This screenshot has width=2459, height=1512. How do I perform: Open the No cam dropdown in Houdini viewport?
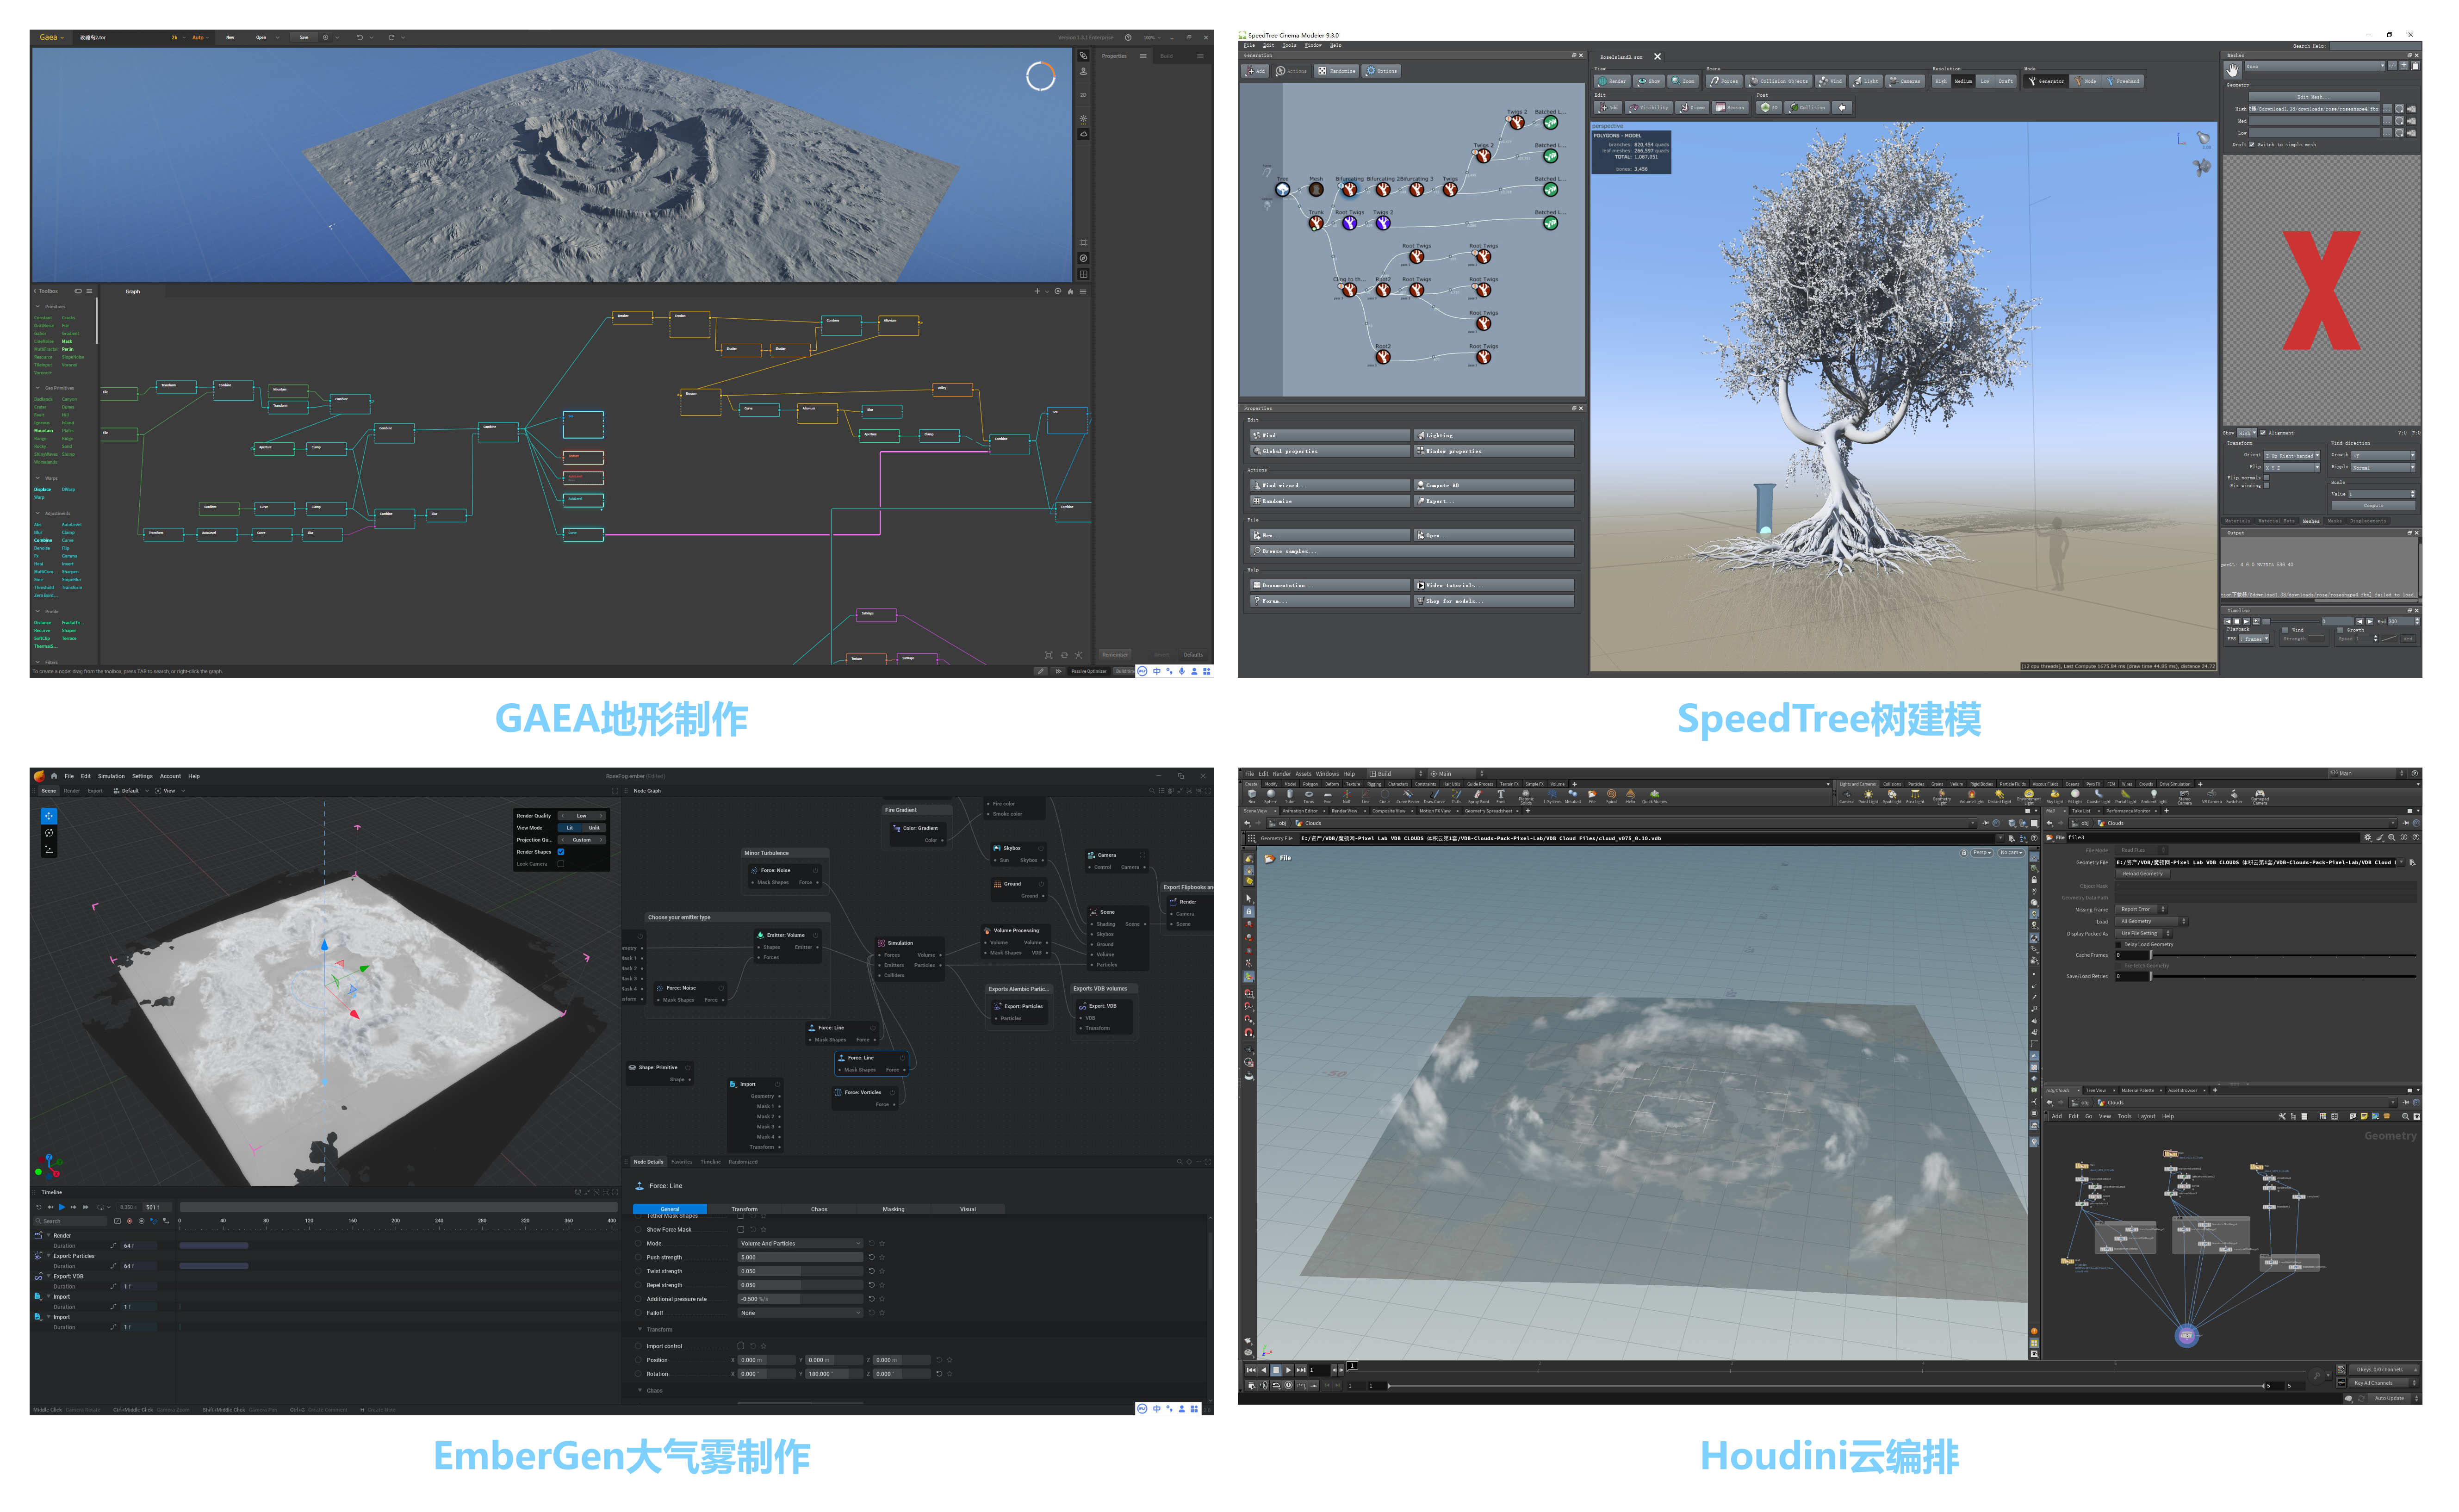click(x=2012, y=853)
